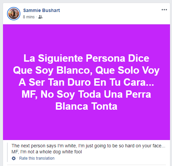Viewport: 172px width, 166px height.
Task: Click the "MF, No Soy Toda Una Perra" line
Action: click(x=86, y=94)
